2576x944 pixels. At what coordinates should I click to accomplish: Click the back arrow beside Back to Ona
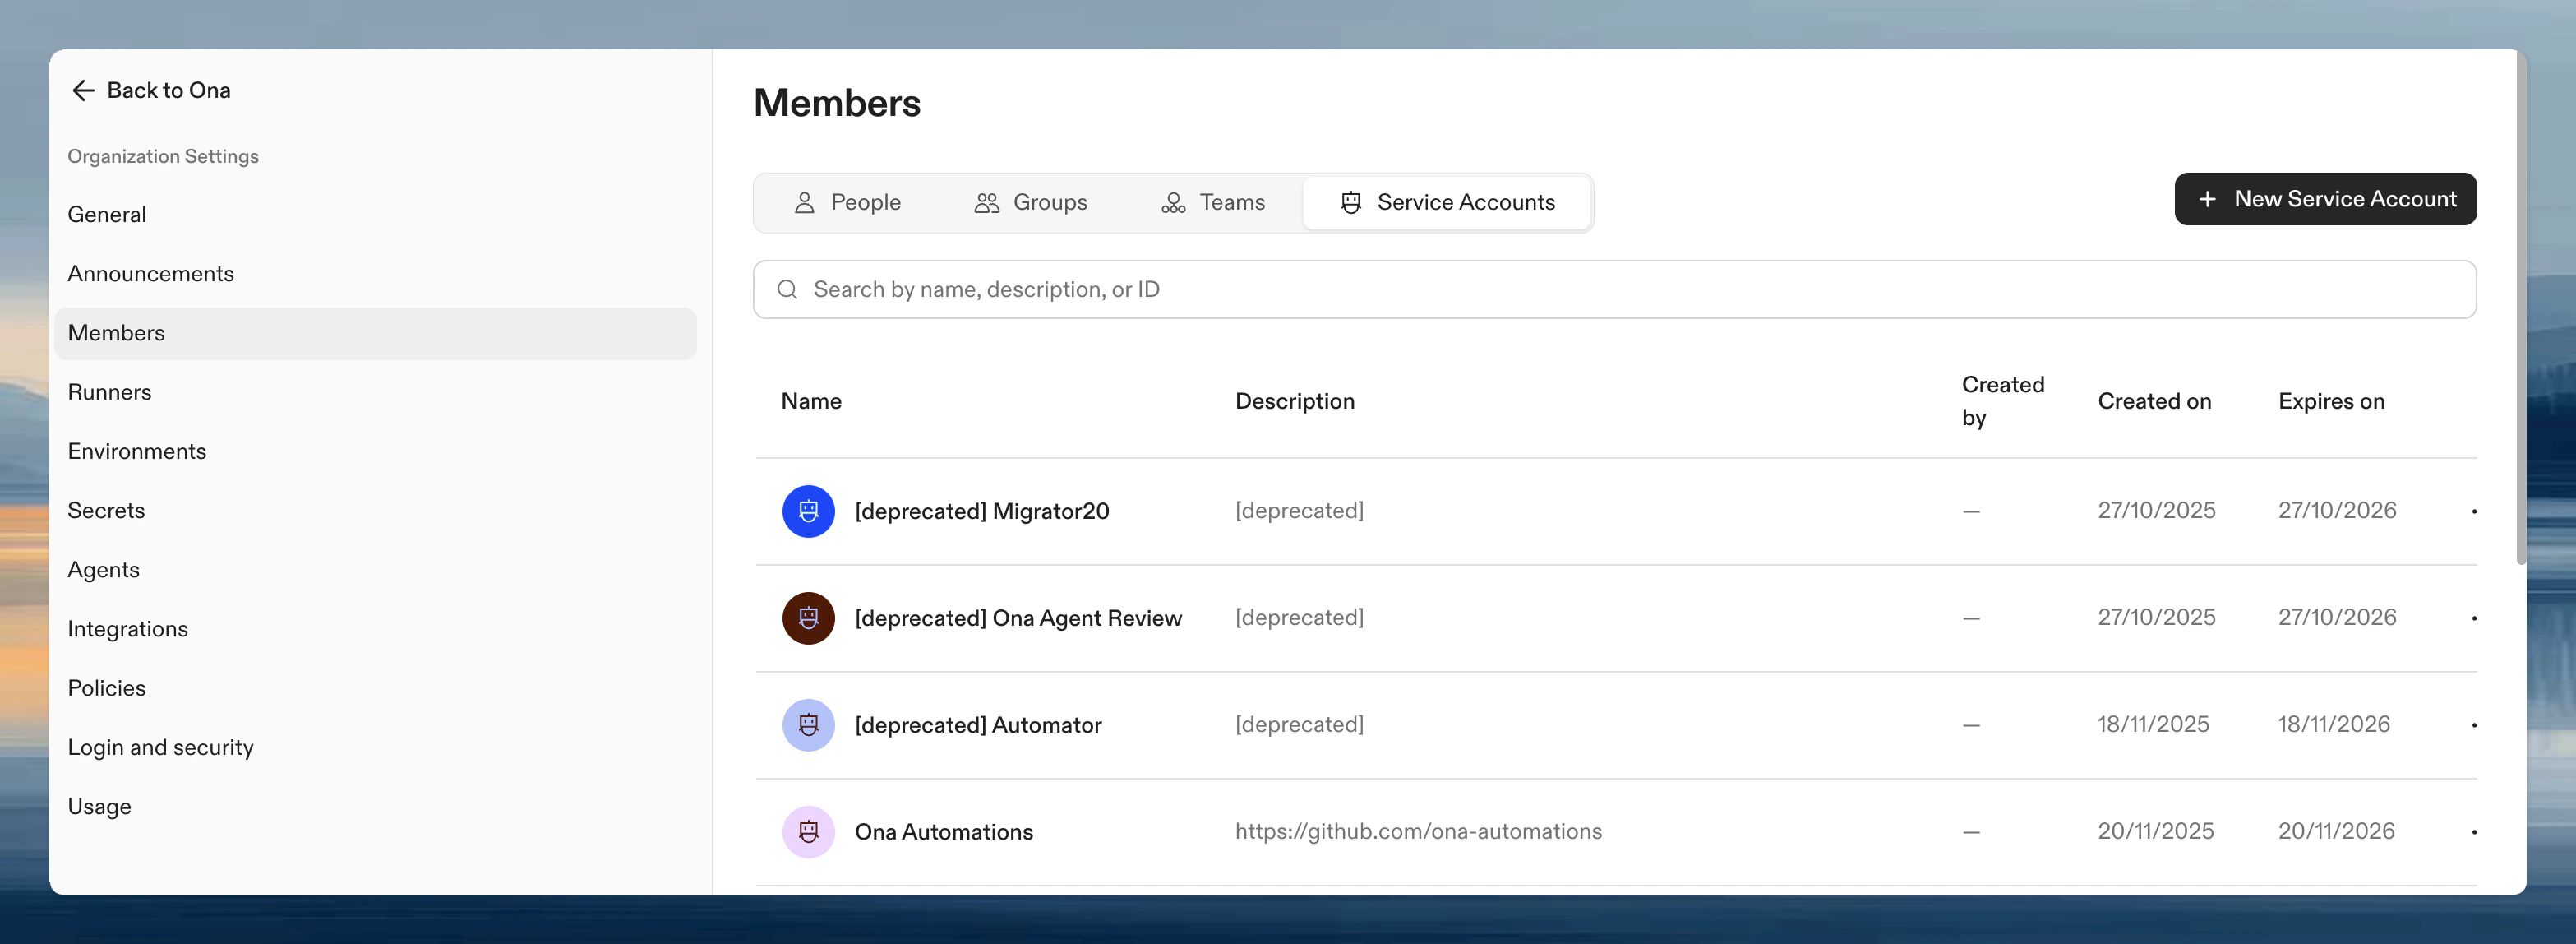pyautogui.click(x=84, y=90)
